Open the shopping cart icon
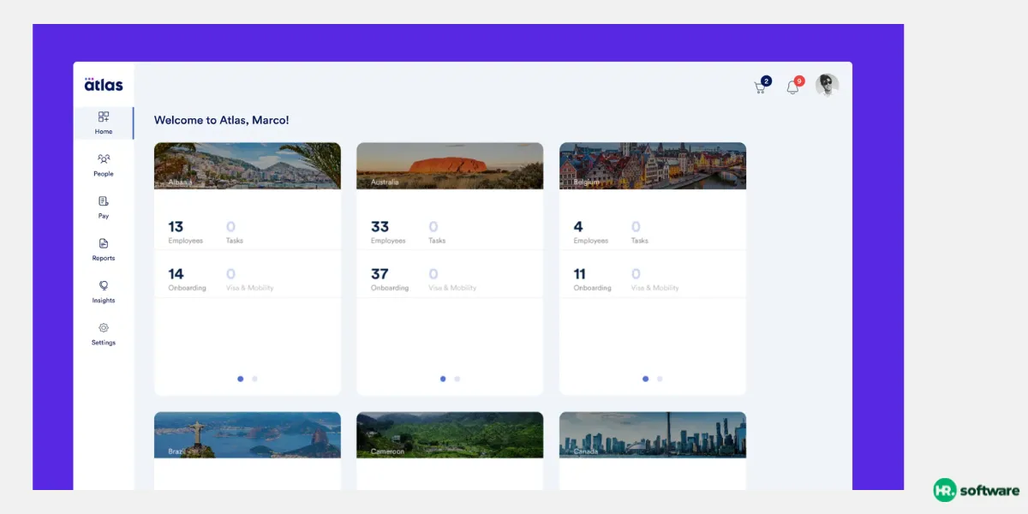The width and height of the screenshot is (1028, 514). [759, 87]
